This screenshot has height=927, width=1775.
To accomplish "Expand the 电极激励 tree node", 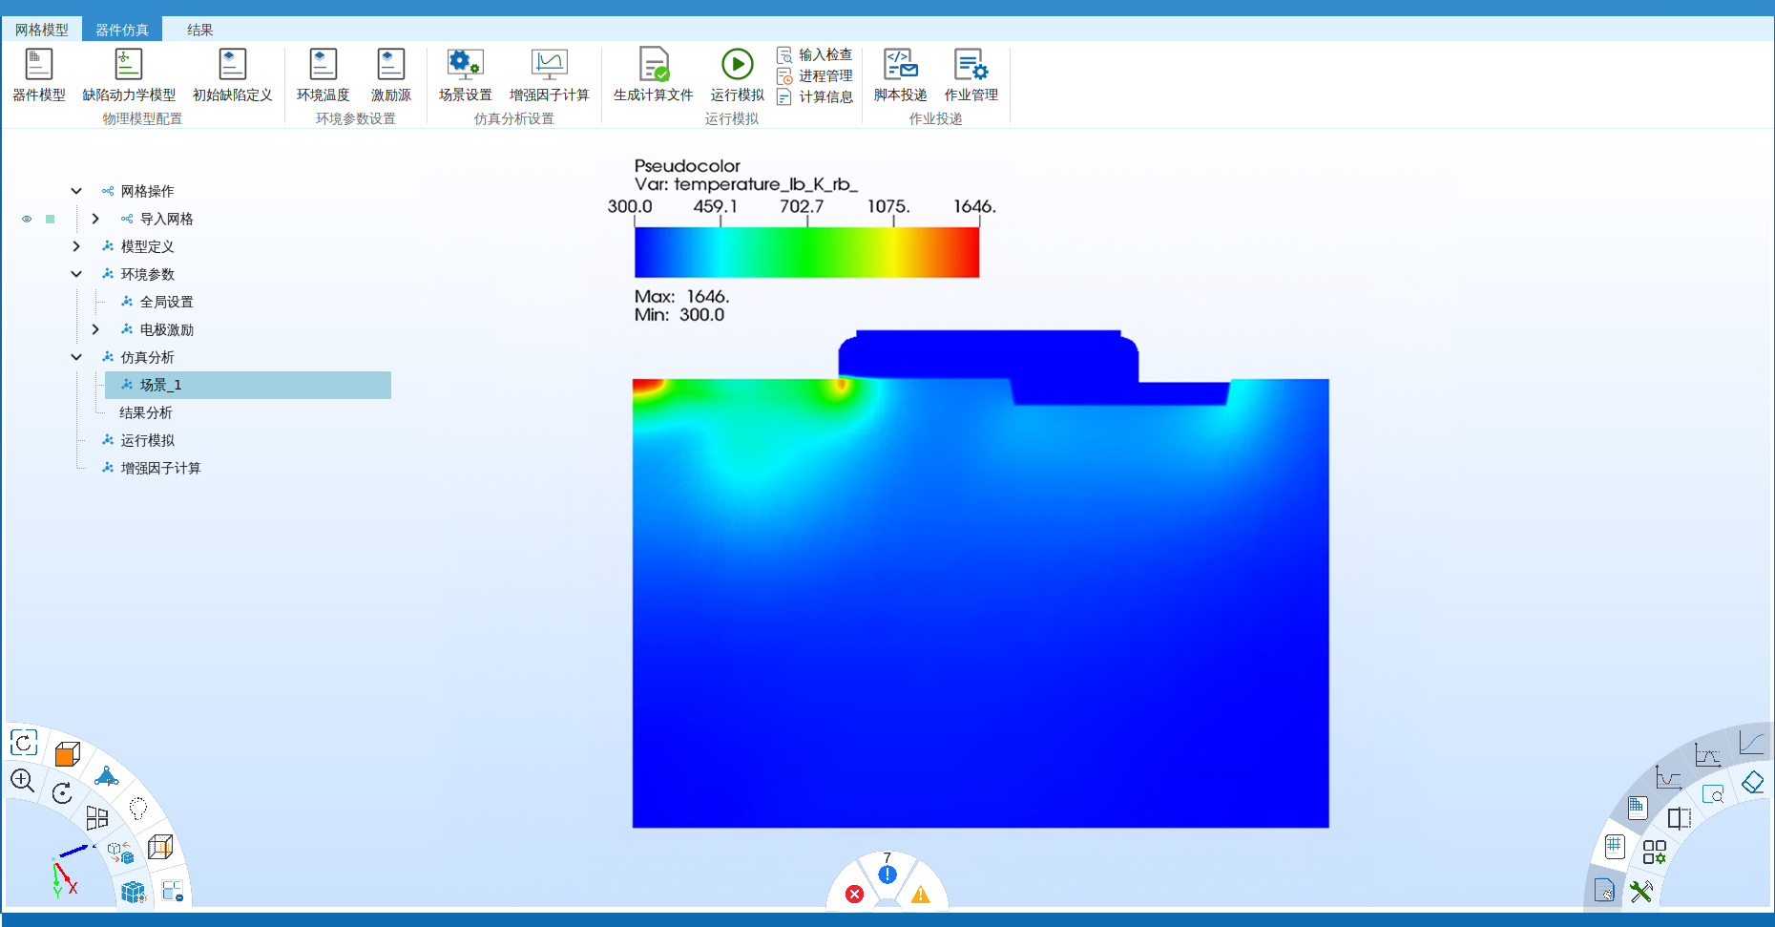I will (x=95, y=329).
